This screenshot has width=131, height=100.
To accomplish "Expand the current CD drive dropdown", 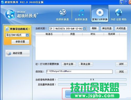I will point(85,29).
